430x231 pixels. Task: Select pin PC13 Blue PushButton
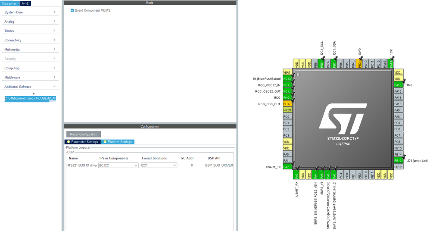tap(288, 79)
